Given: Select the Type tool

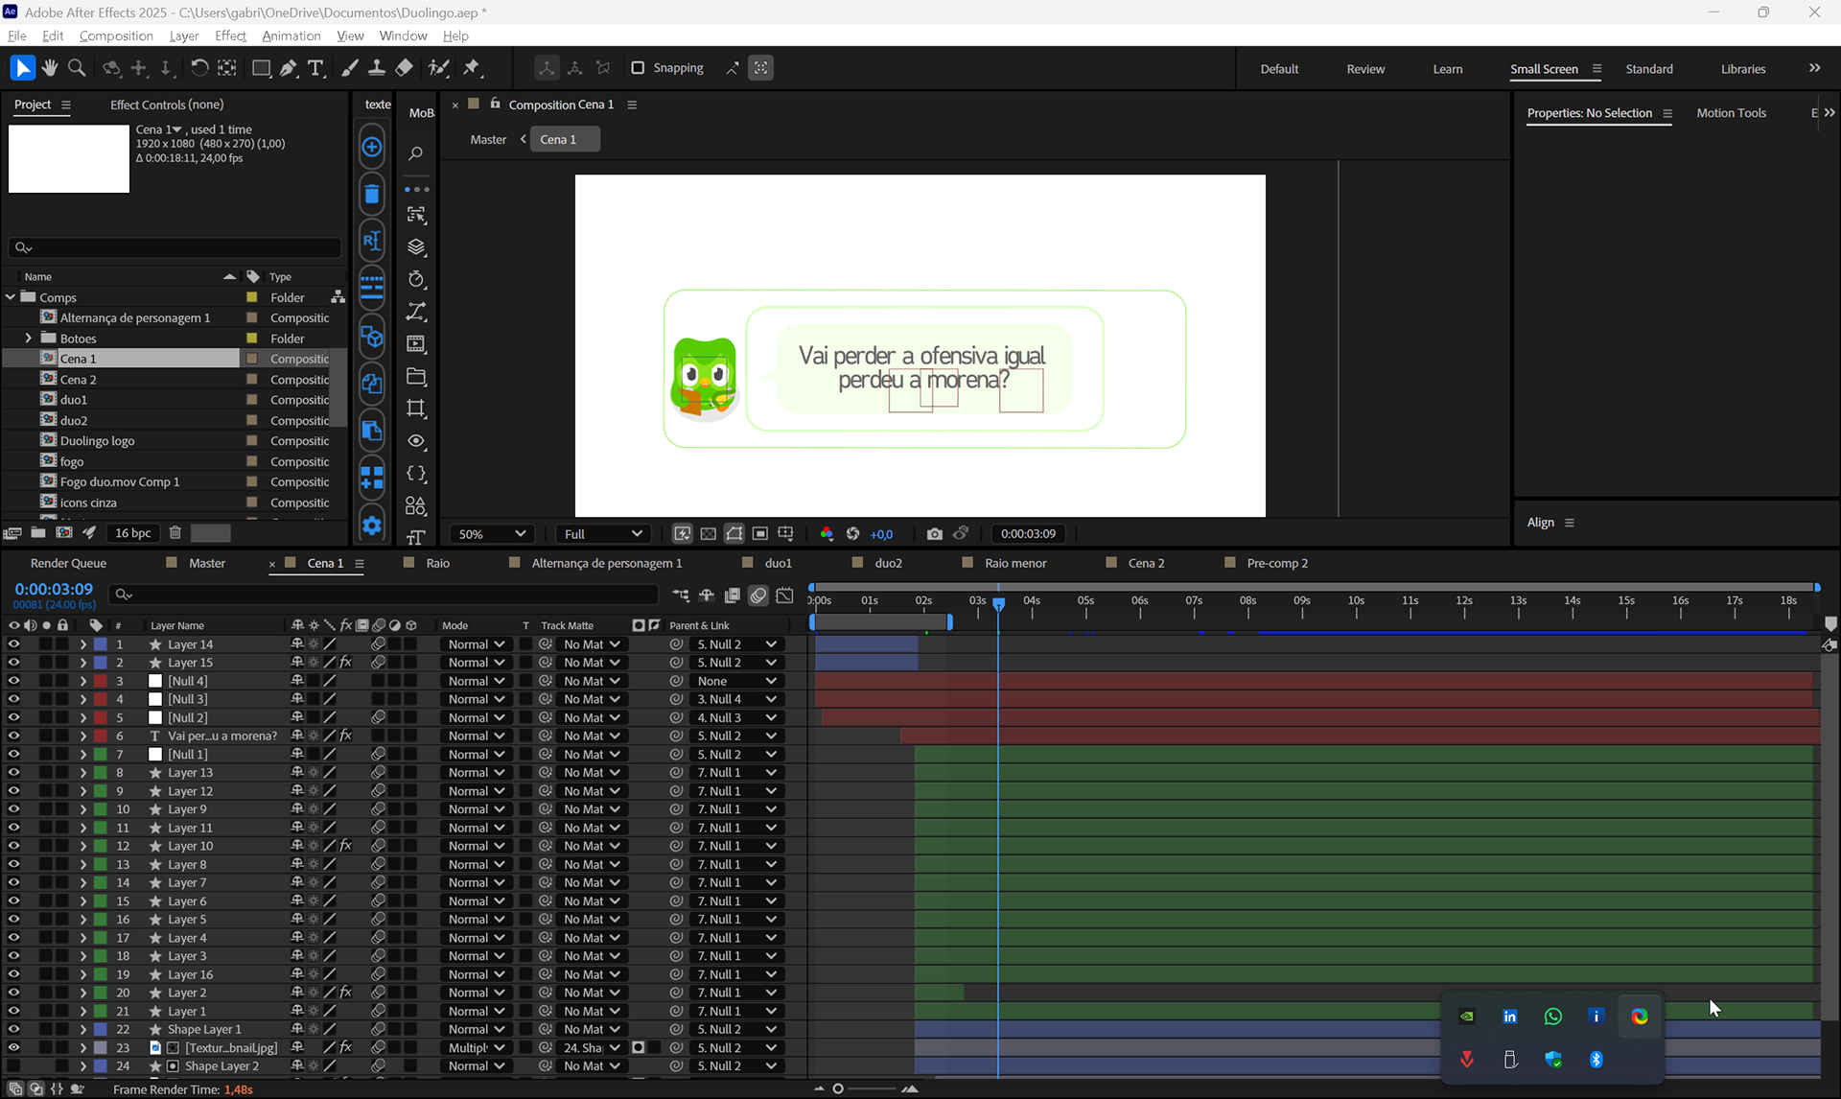Looking at the screenshot, I should [315, 68].
